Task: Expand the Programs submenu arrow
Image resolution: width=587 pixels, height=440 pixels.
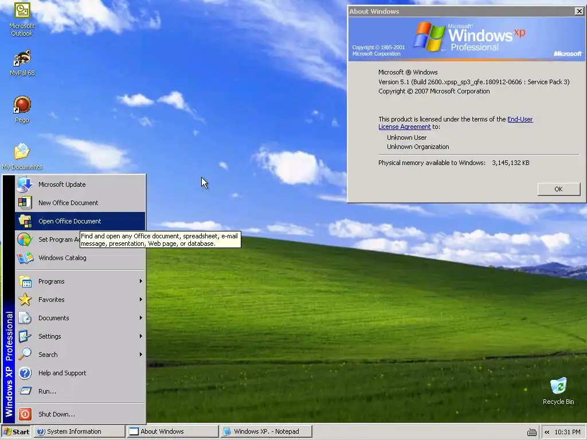Action: point(141,281)
